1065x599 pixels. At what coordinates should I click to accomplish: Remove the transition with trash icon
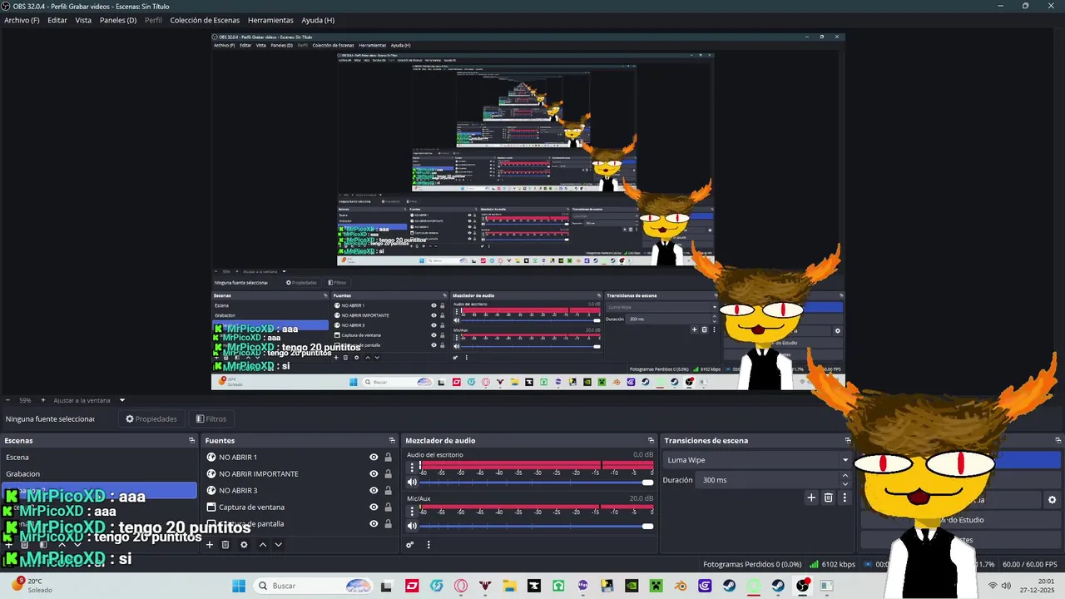coord(828,498)
